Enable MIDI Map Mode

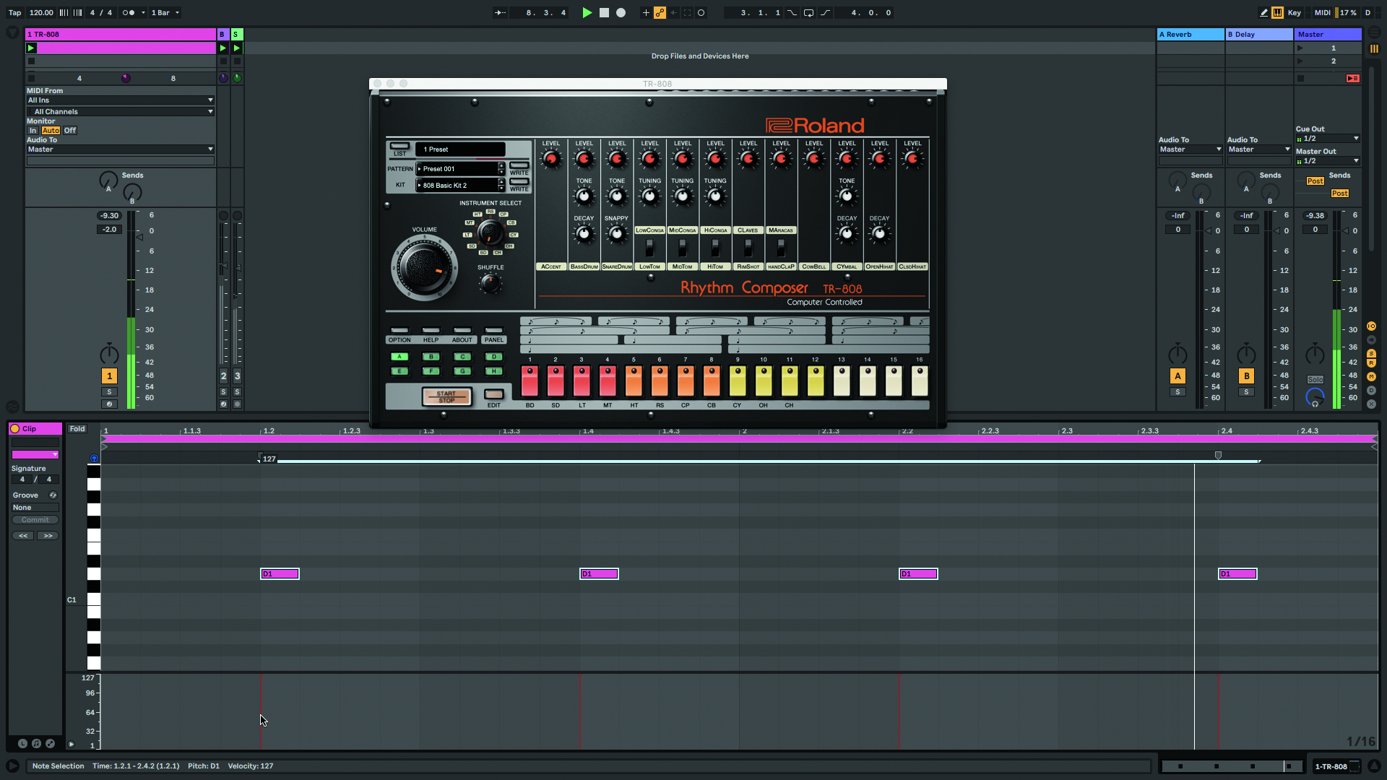pyautogui.click(x=1322, y=12)
